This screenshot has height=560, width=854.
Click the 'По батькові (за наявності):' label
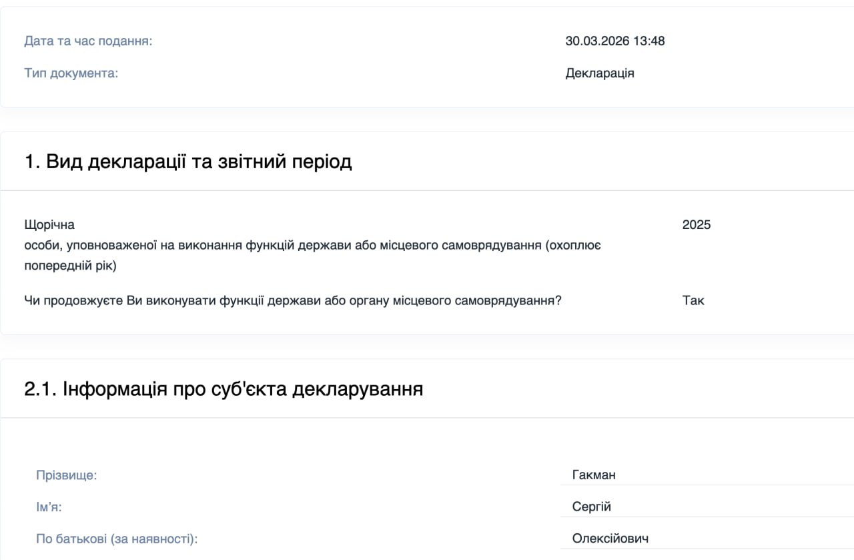click(x=117, y=539)
